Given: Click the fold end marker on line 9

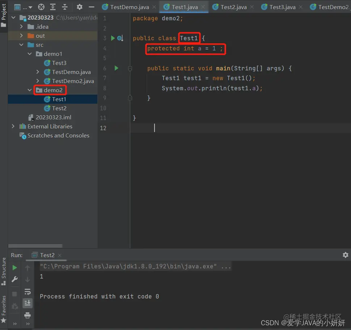Looking at the screenshot, I should (x=130, y=98).
